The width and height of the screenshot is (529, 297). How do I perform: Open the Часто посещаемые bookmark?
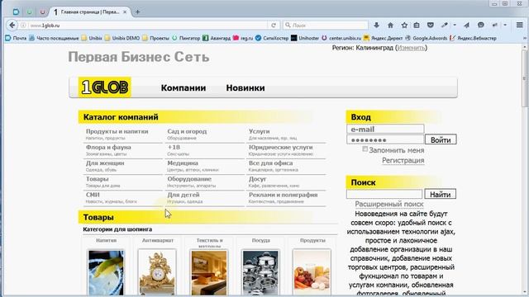click(54, 38)
